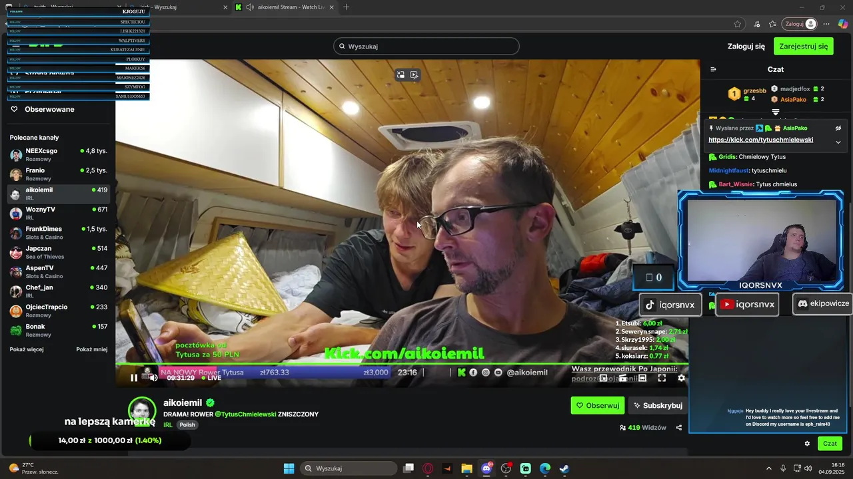Expand list with Pokaż więcej
853x479 pixels.
point(27,349)
